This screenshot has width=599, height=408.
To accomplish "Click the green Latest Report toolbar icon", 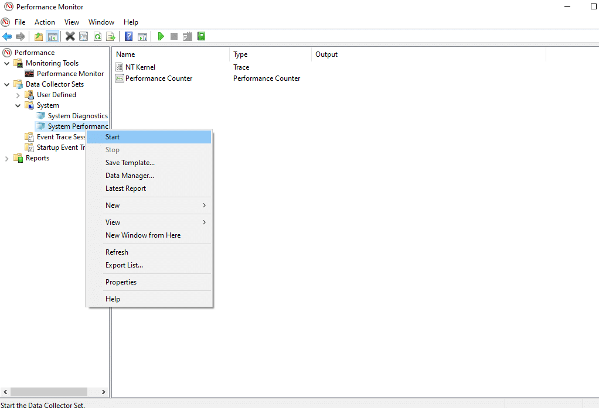I will coord(201,36).
